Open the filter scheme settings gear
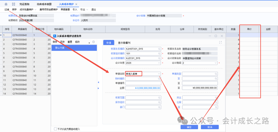This screenshot has width=278, height=132. [93, 42]
